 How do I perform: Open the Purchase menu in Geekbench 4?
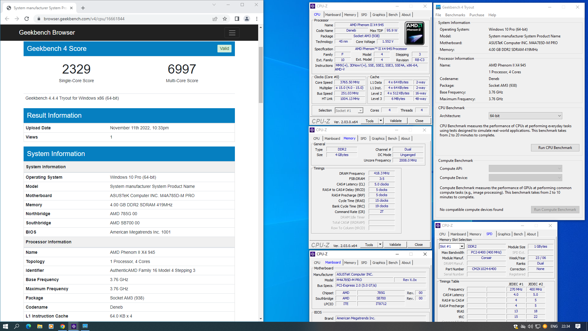(477, 15)
